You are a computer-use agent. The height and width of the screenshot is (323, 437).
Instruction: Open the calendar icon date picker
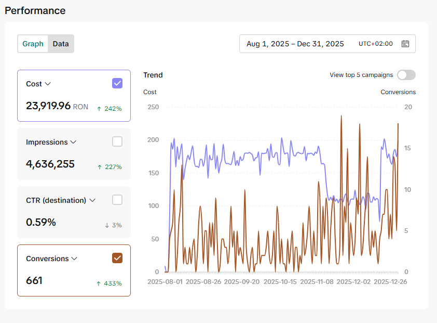(x=405, y=44)
